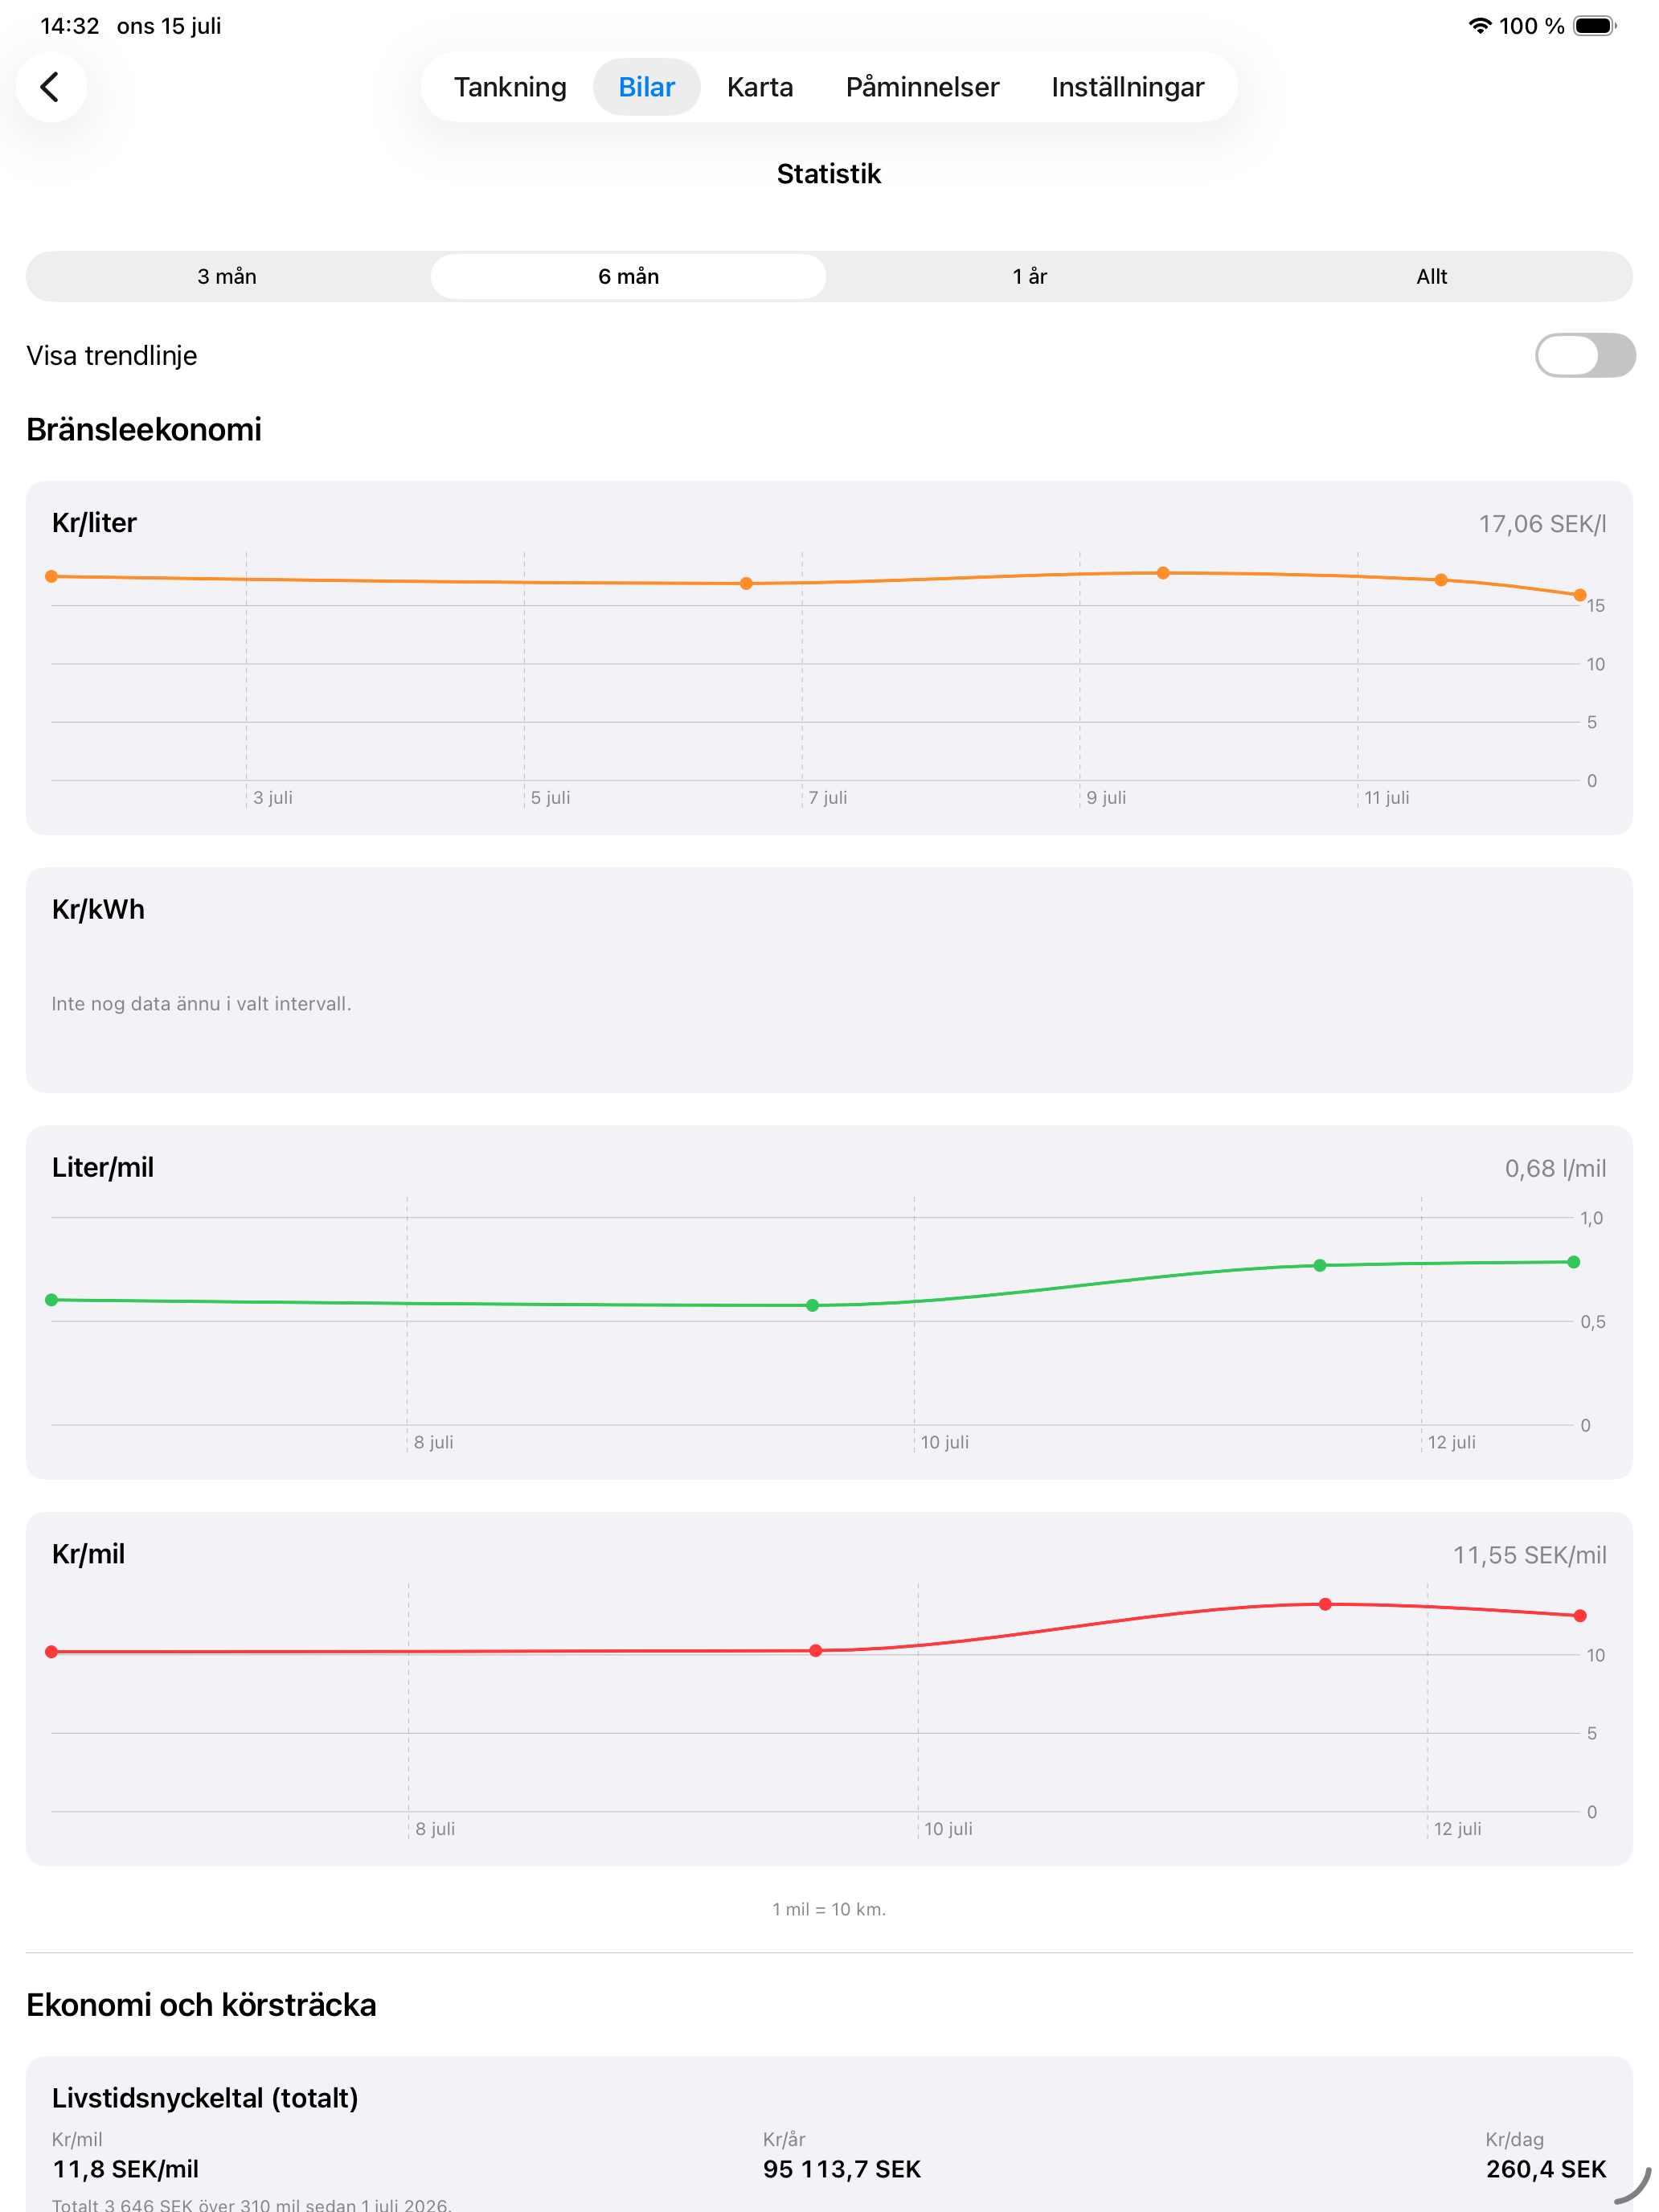Choose the Allt time range

tap(1431, 276)
